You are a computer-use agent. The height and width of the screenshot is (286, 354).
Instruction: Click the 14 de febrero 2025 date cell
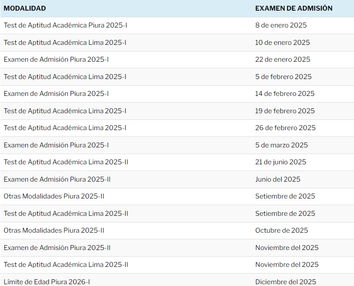tap(285, 94)
